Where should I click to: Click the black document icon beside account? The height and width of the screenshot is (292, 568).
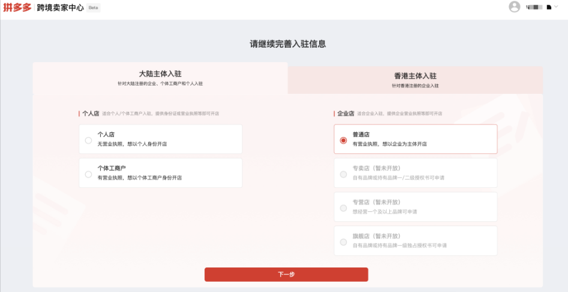click(x=549, y=7)
